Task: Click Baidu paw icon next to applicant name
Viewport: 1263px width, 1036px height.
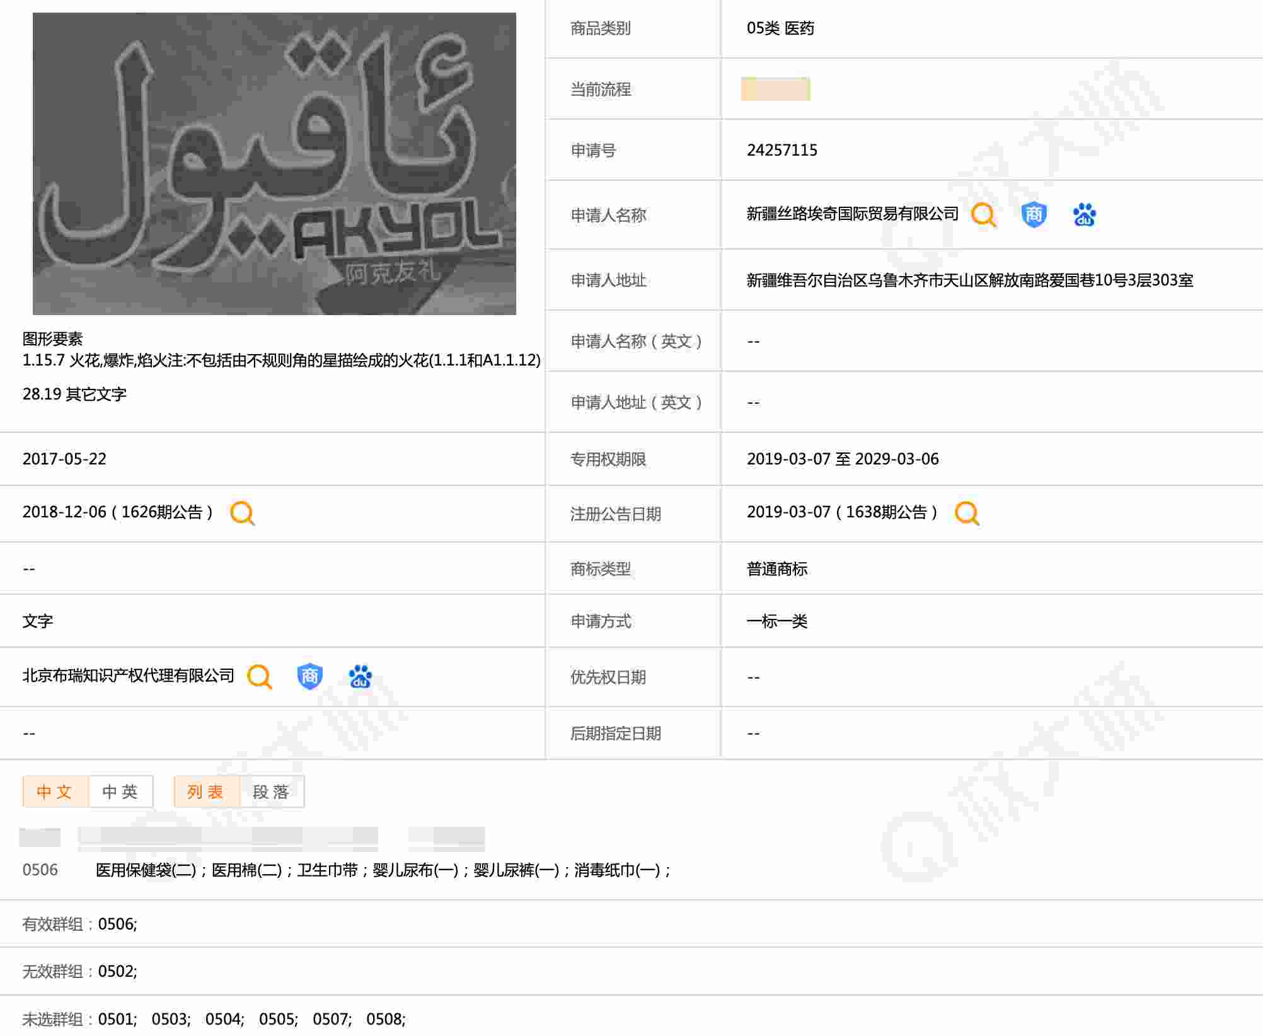Action: point(1084,215)
